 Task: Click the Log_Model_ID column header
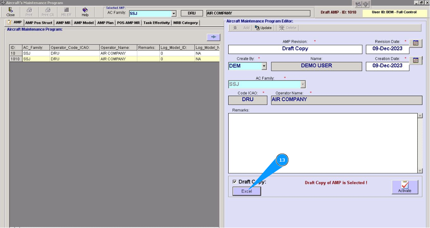177,47
